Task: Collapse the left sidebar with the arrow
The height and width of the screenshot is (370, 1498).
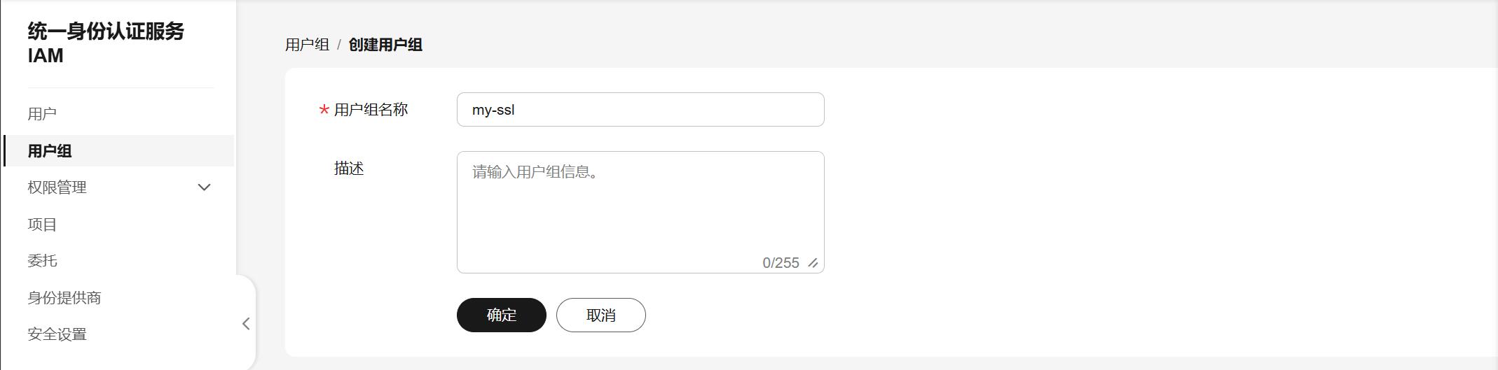Action: coord(246,323)
